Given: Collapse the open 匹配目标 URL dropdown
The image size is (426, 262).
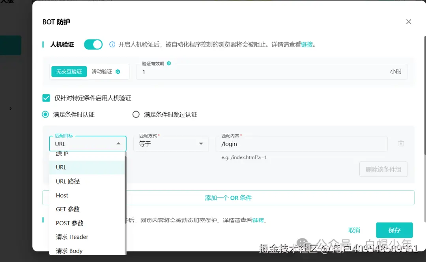Looking at the screenshot, I should pyautogui.click(x=118, y=144).
